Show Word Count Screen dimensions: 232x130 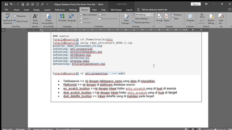click(21, 21)
